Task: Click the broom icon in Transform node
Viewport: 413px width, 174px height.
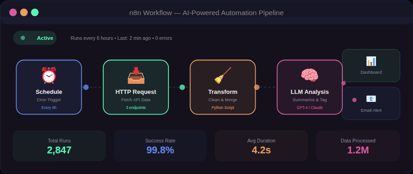Action: (x=223, y=76)
